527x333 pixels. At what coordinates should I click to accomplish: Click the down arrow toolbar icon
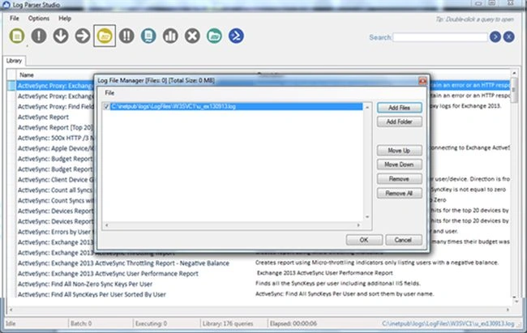[x=61, y=36]
